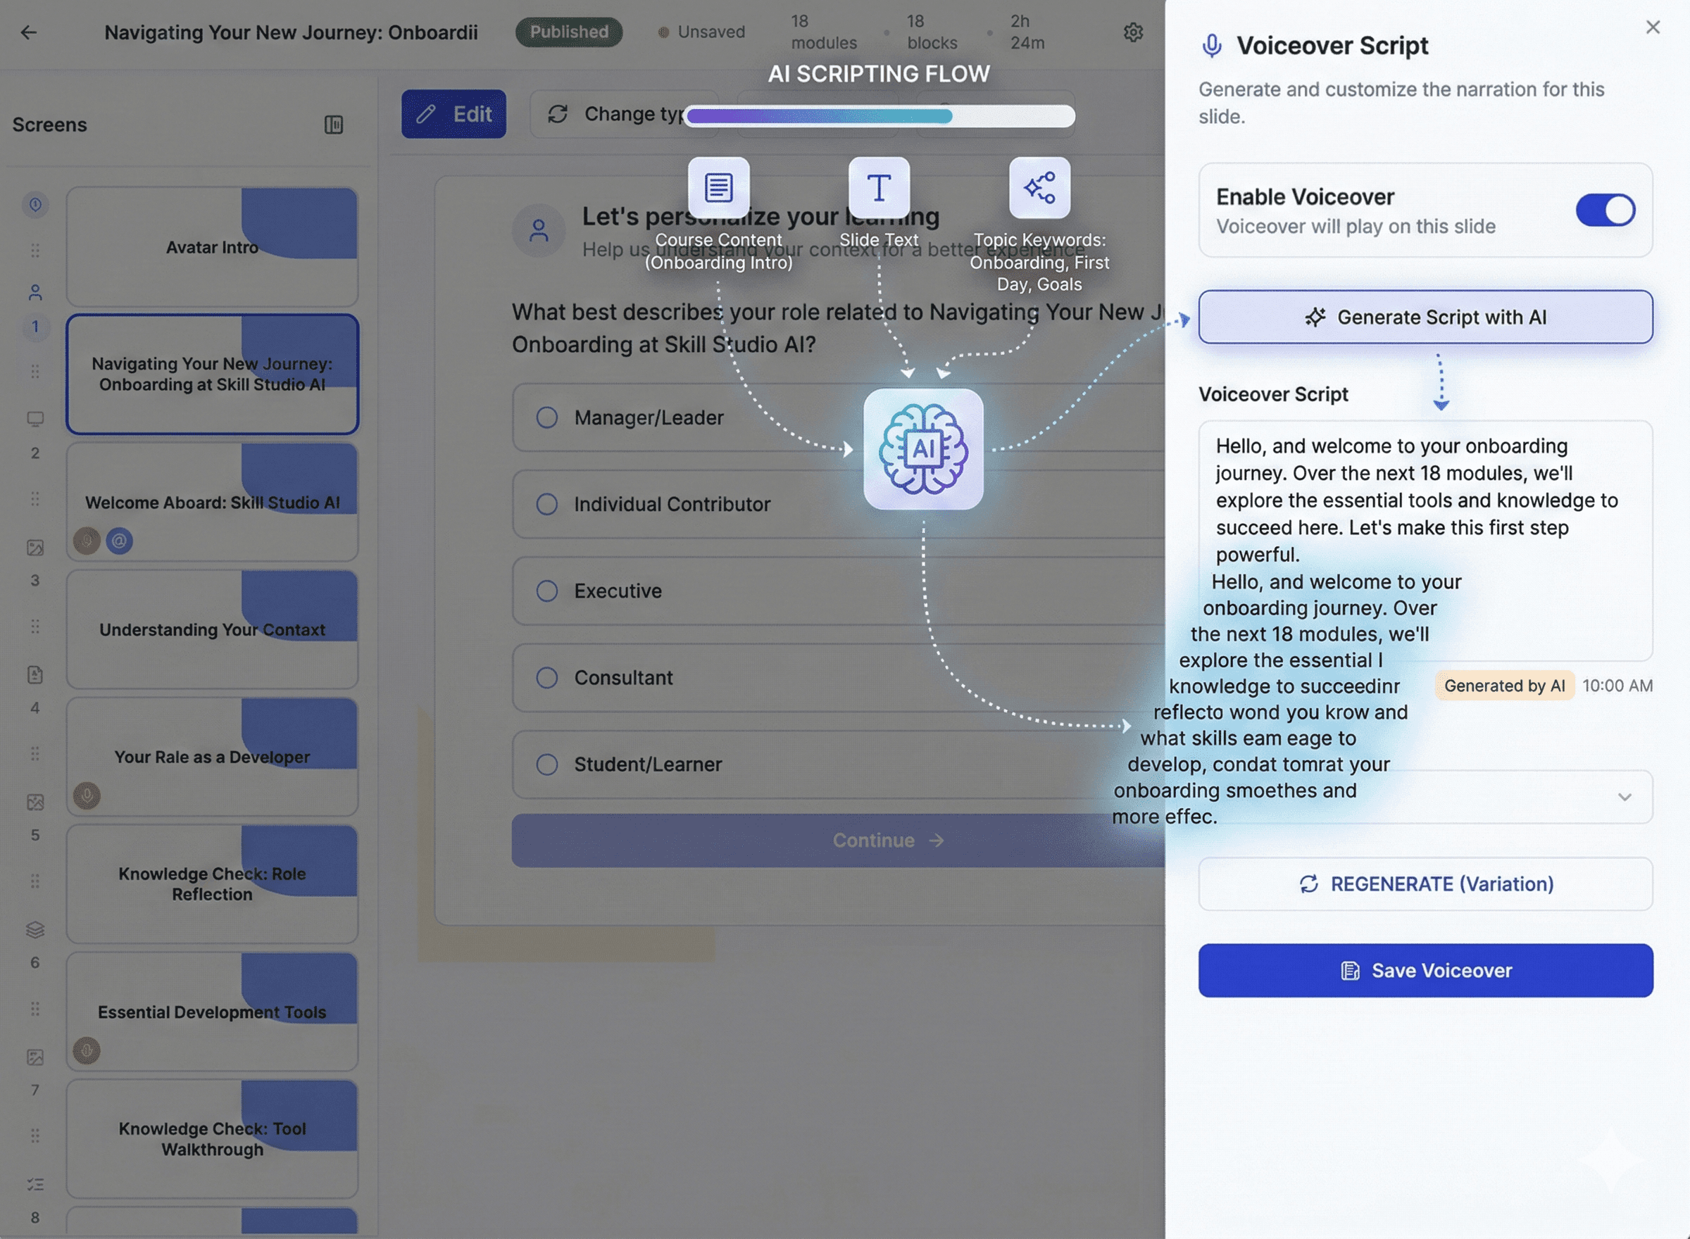
Task: Collapse the Screens panel layout icon
Action: point(334,125)
